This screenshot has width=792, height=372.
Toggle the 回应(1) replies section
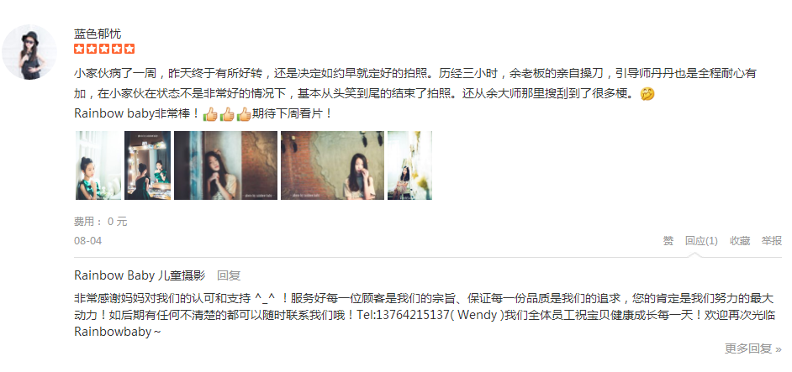pyautogui.click(x=701, y=241)
